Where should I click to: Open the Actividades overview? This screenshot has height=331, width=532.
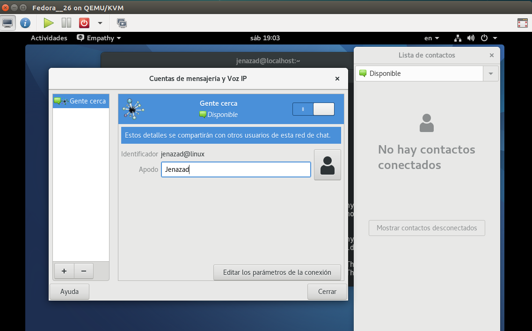(x=49, y=38)
